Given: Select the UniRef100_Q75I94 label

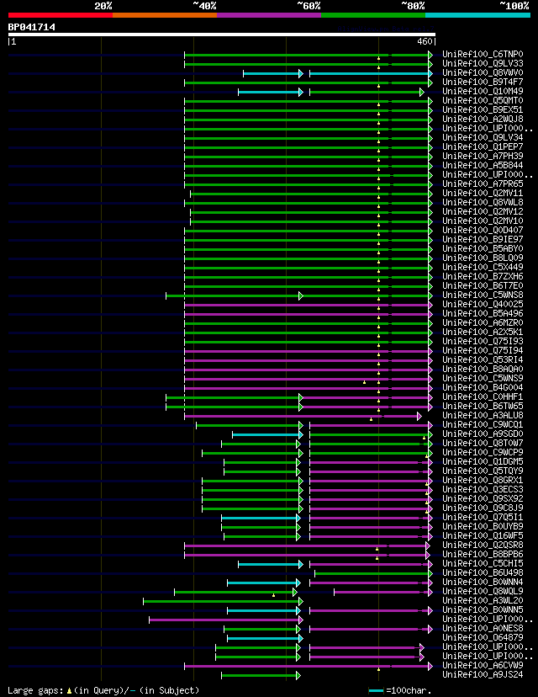Looking at the screenshot, I should click(x=483, y=350).
